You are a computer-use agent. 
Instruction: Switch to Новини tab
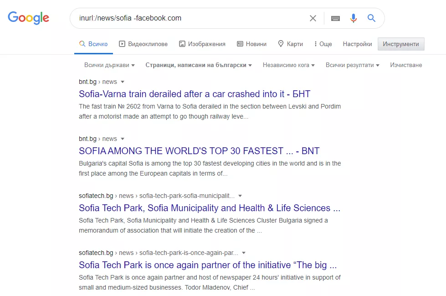pyautogui.click(x=252, y=44)
